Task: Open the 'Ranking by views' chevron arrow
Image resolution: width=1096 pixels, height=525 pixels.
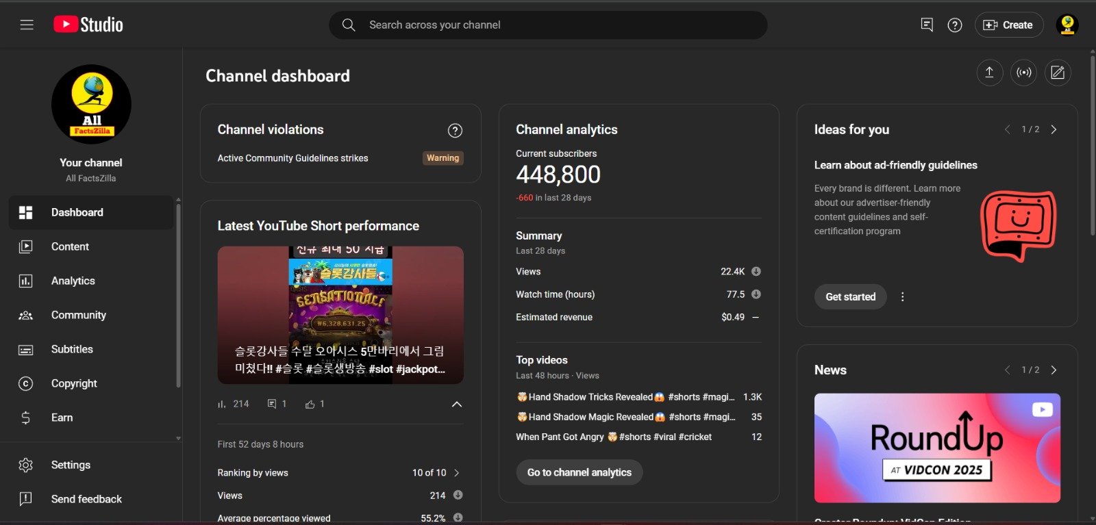Action: pyautogui.click(x=457, y=473)
